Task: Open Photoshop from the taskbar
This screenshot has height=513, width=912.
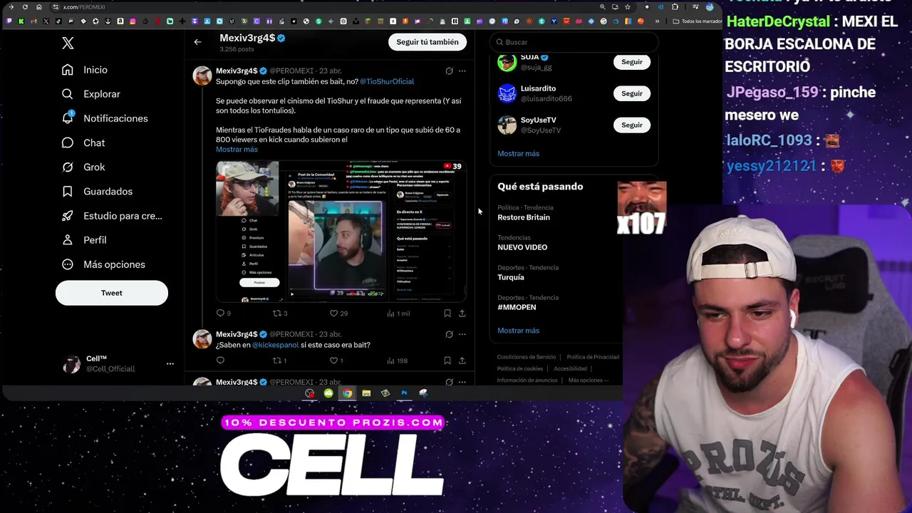Action: click(x=404, y=393)
